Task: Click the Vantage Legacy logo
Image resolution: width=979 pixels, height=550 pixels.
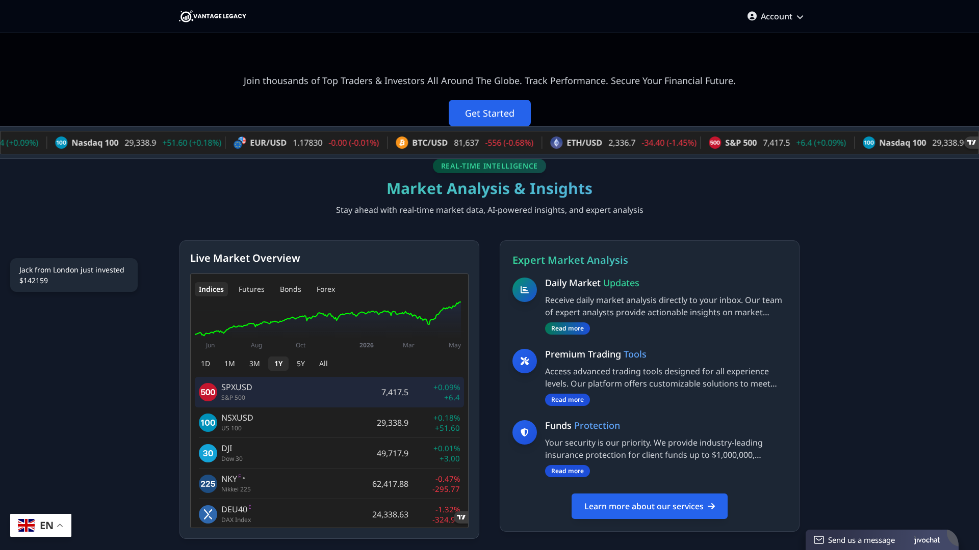Action: tap(213, 16)
